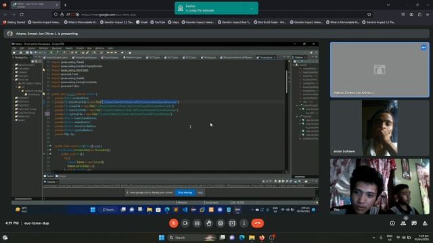Open the in-call chat panel icon
Image resolution: width=433 pixels, height=243 pixels.
tap(414, 223)
